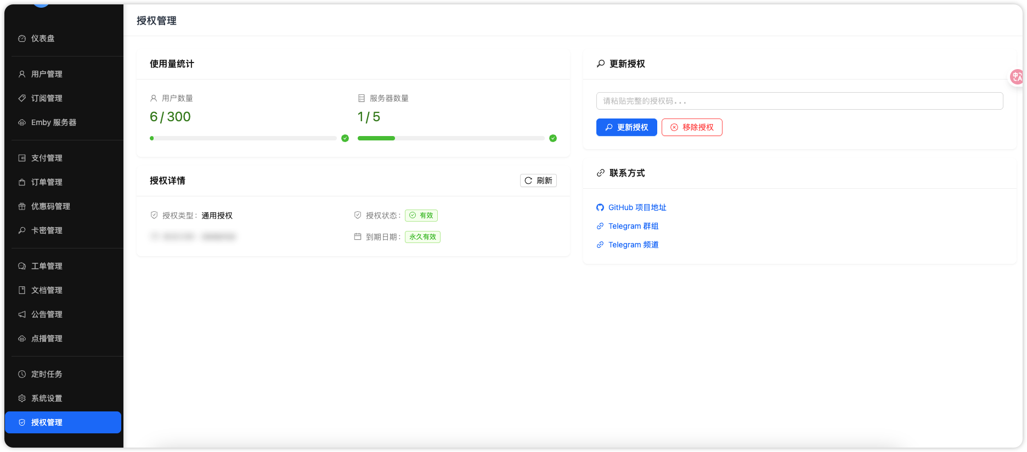This screenshot has height=452, width=1027.
Task: Click the gift icon beside 优惠码管理
Action: point(22,206)
